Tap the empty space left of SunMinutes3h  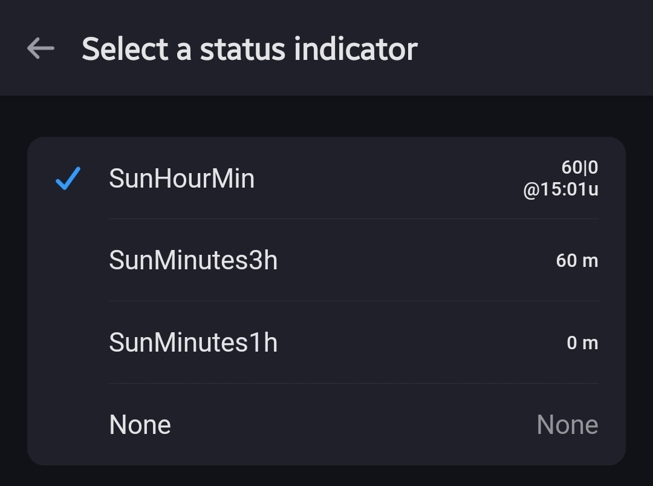(x=68, y=260)
